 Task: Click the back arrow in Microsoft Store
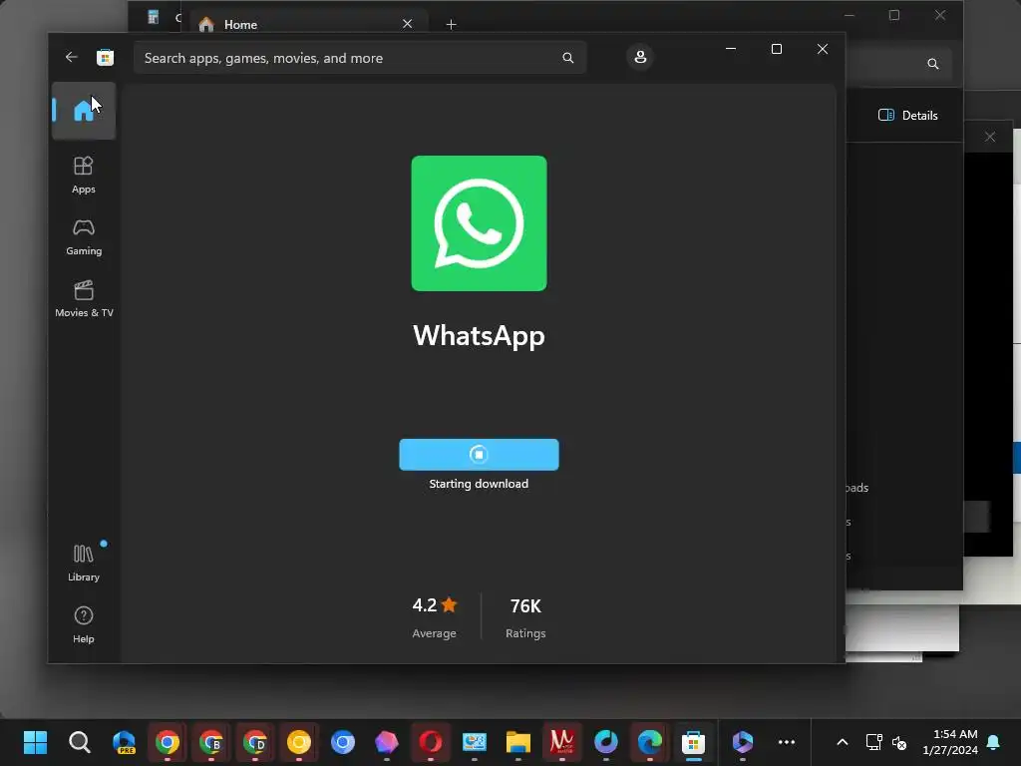click(x=71, y=57)
